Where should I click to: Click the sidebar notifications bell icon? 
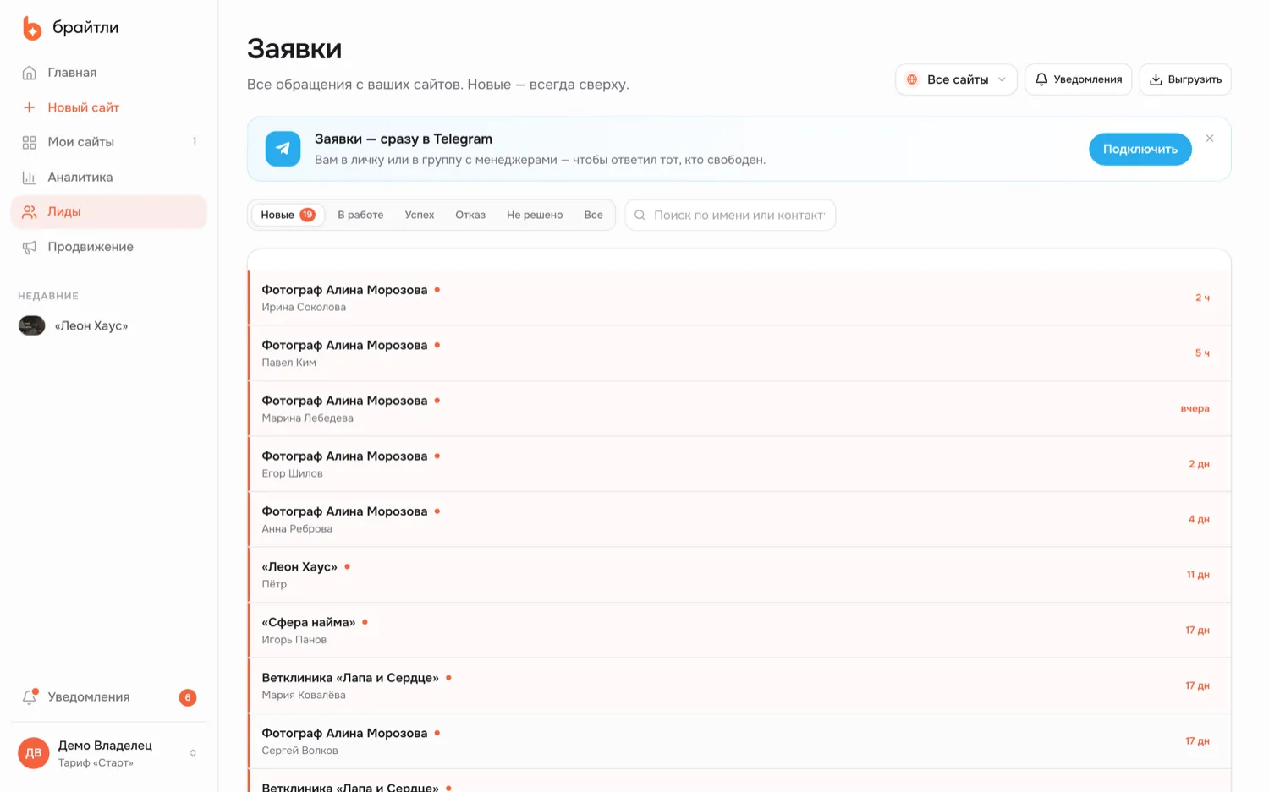(30, 697)
